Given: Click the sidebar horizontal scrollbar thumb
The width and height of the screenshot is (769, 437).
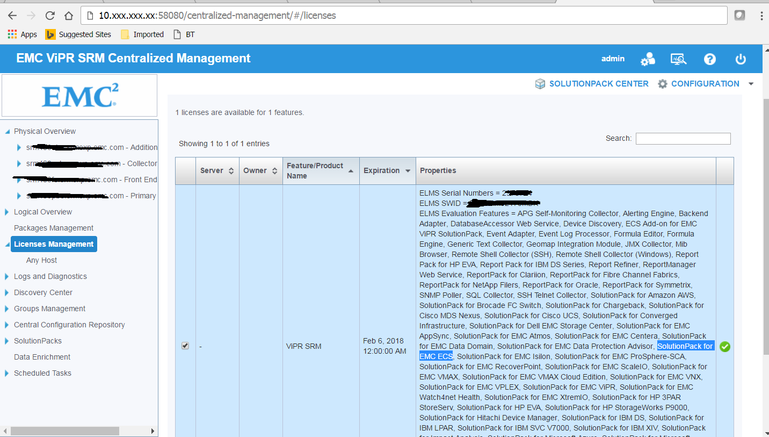Looking at the screenshot, I should (64, 431).
